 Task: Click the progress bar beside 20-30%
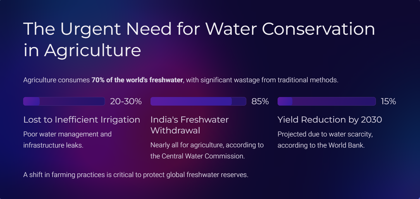click(x=64, y=101)
